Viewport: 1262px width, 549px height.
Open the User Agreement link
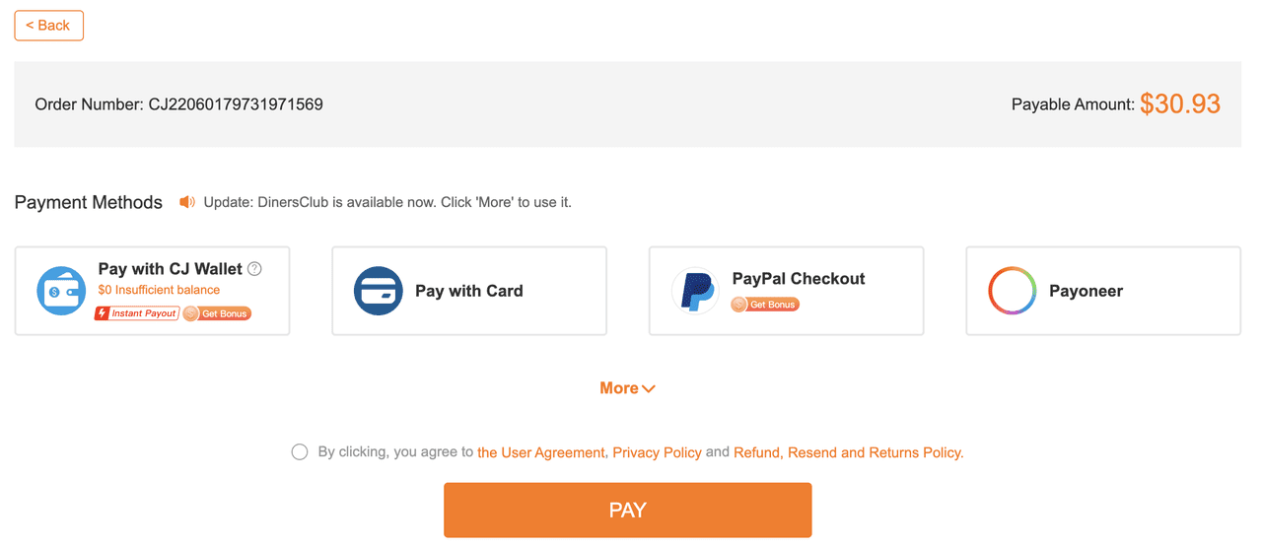coord(541,452)
